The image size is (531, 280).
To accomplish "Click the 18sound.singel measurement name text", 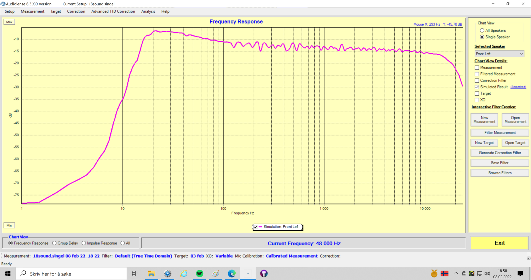I will click(66, 256).
